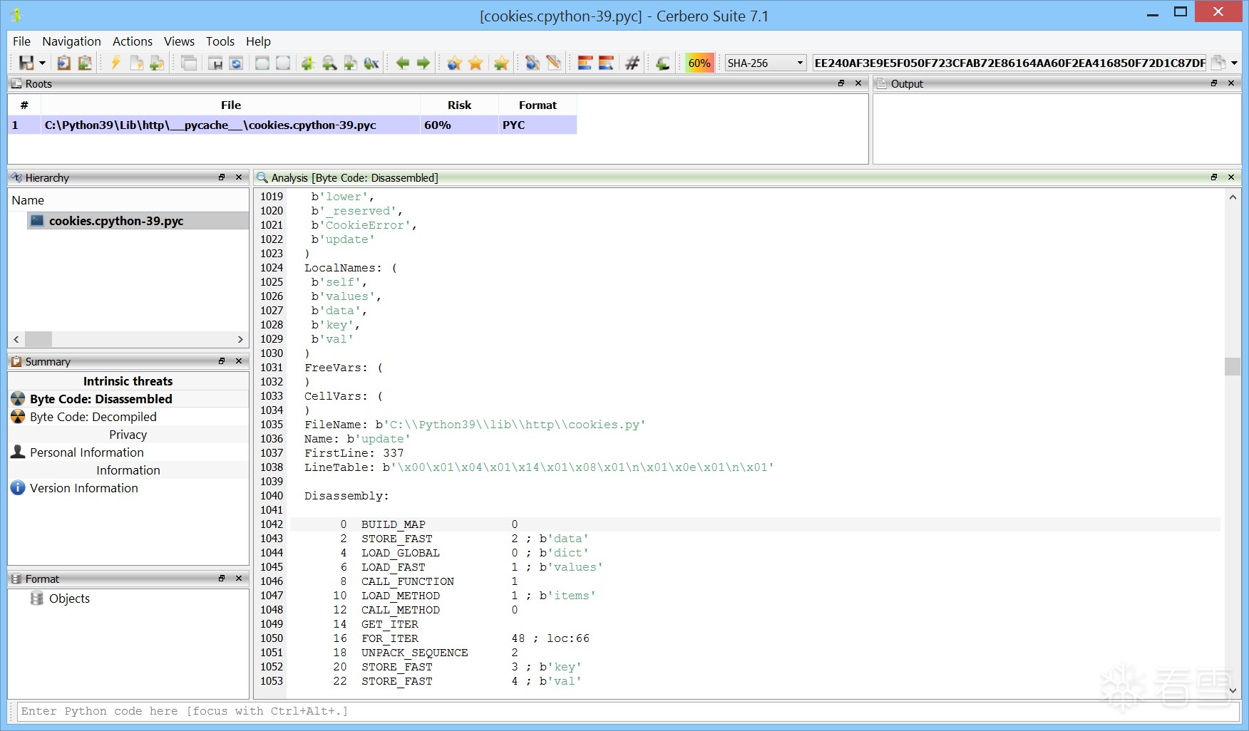The width and height of the screenshot is (1249, 731).
Task: Open the File menu
Action: 21,41
